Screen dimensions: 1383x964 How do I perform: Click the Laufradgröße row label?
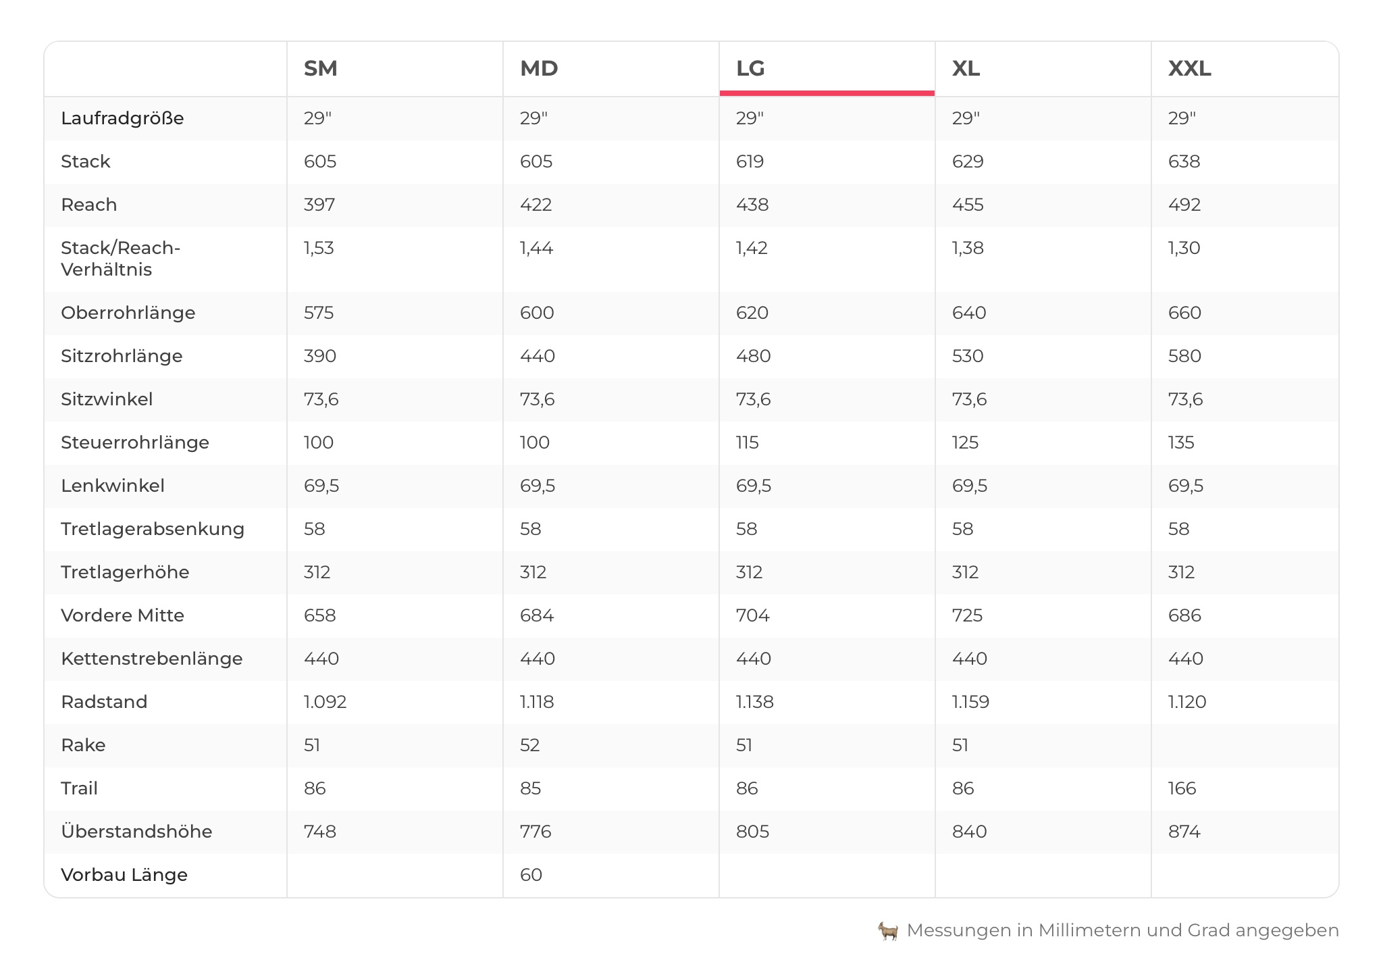pyautogui.click(x=122, y=118)
